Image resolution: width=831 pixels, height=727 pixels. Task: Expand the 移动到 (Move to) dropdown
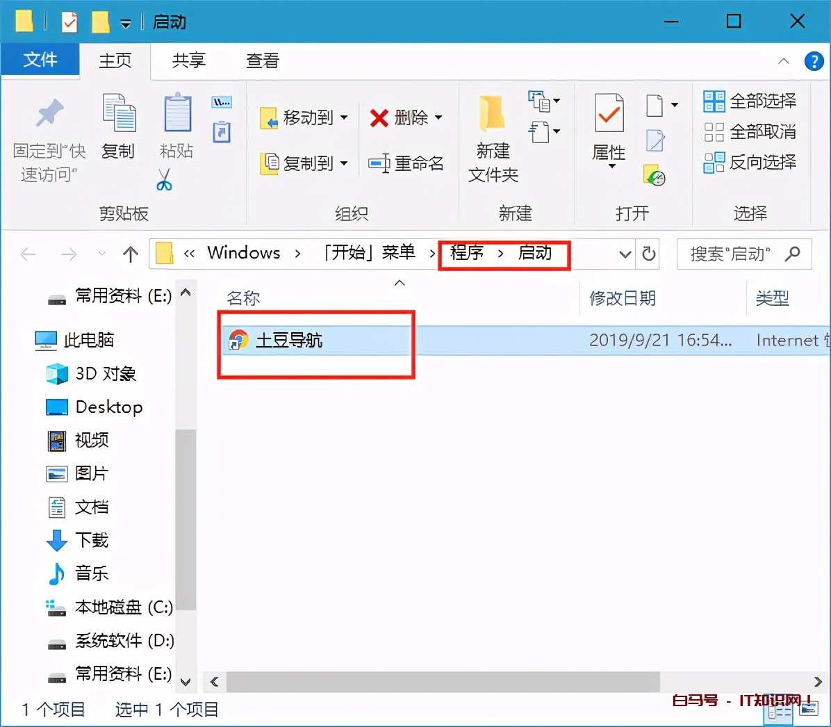(x=343, y=117)
